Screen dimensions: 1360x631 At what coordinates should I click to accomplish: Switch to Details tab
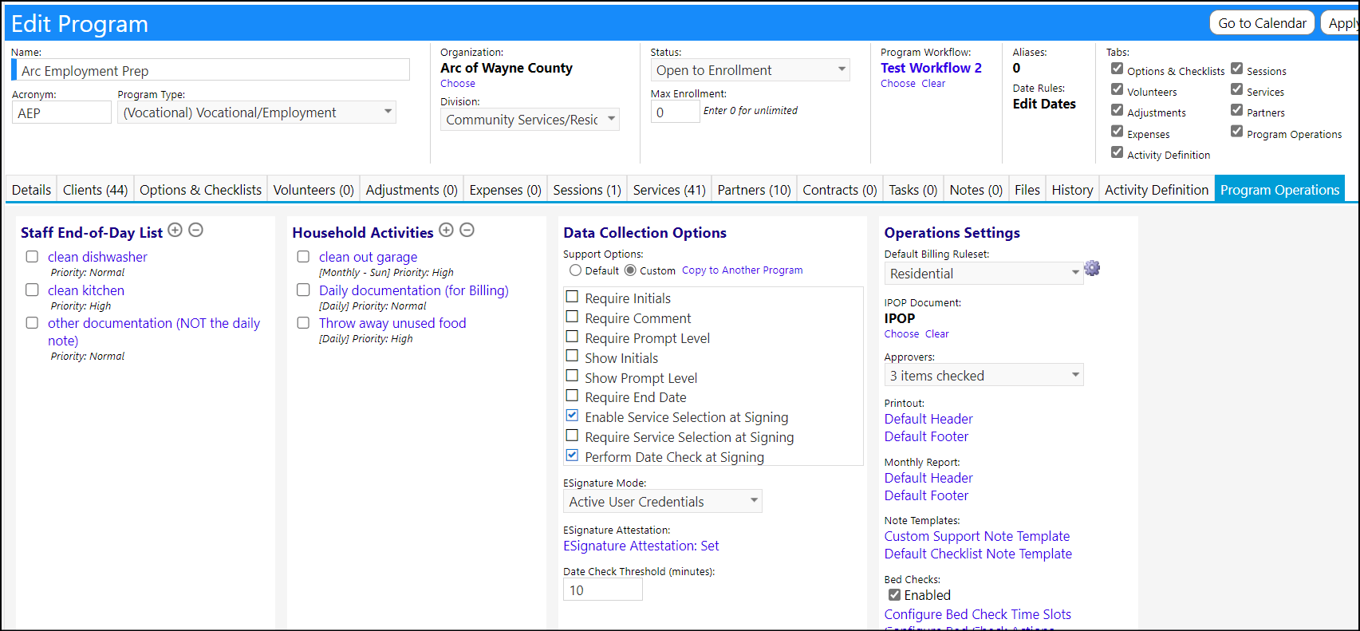click(31, 190)
